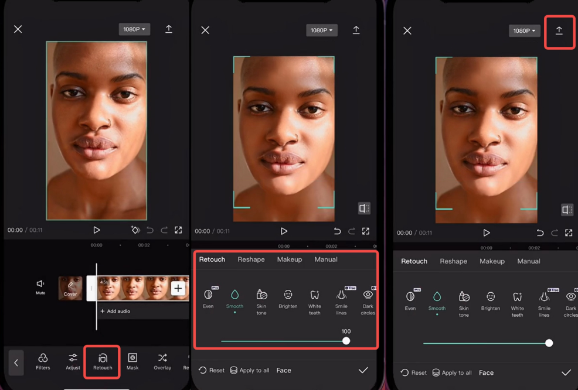Open the Dark circles remover
Viewport: 578px width, 390px height.
point(368,302)
